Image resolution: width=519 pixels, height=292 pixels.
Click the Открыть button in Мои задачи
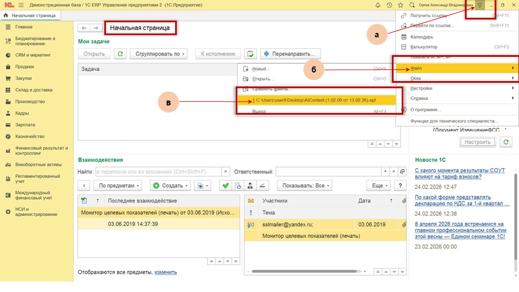click(94, 54)
